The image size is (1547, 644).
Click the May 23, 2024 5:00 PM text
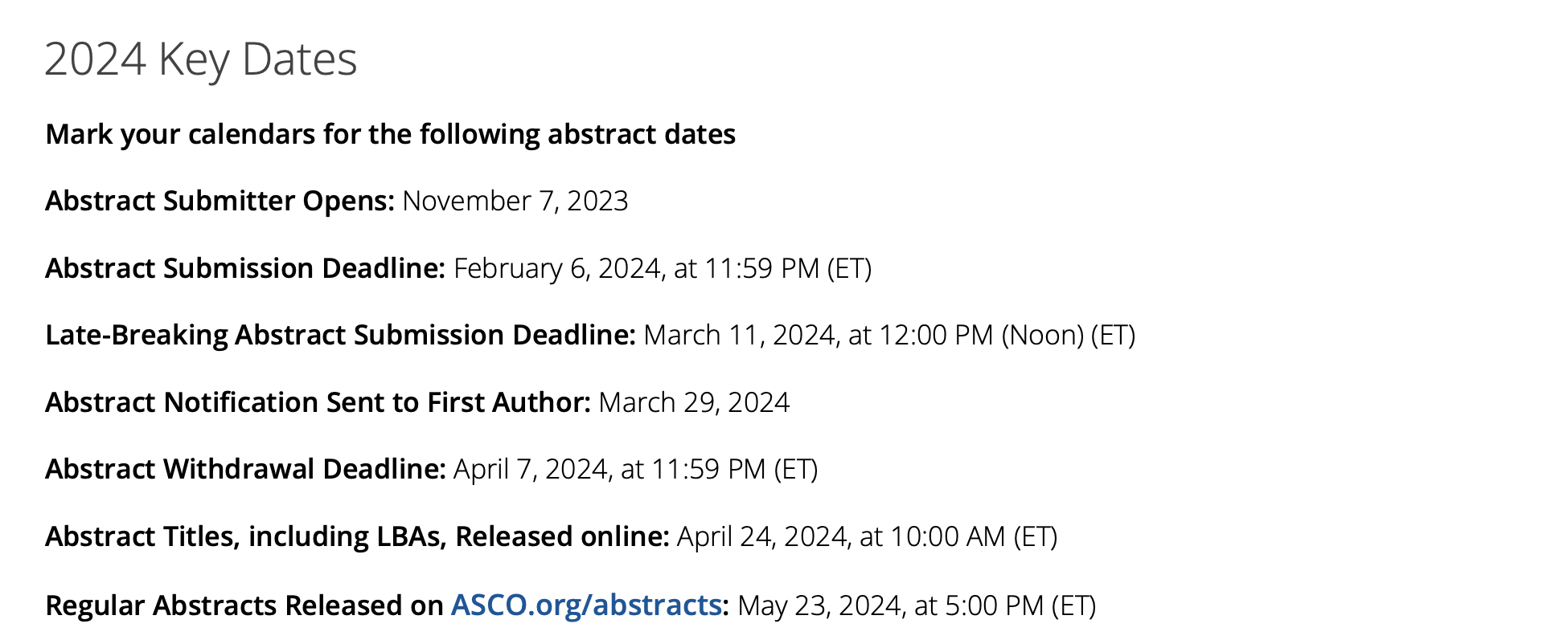(x=917, y=605)
